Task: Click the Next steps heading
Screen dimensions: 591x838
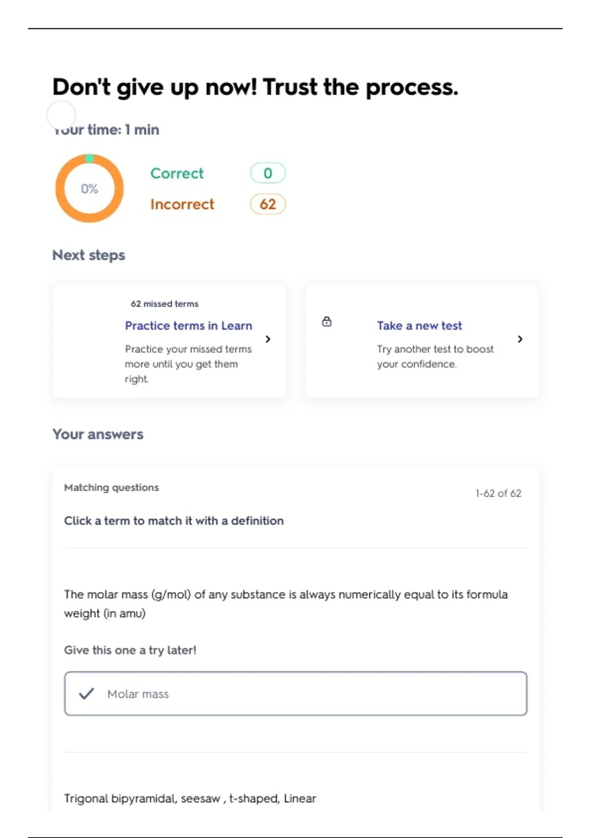Action: tap(89, 255)
